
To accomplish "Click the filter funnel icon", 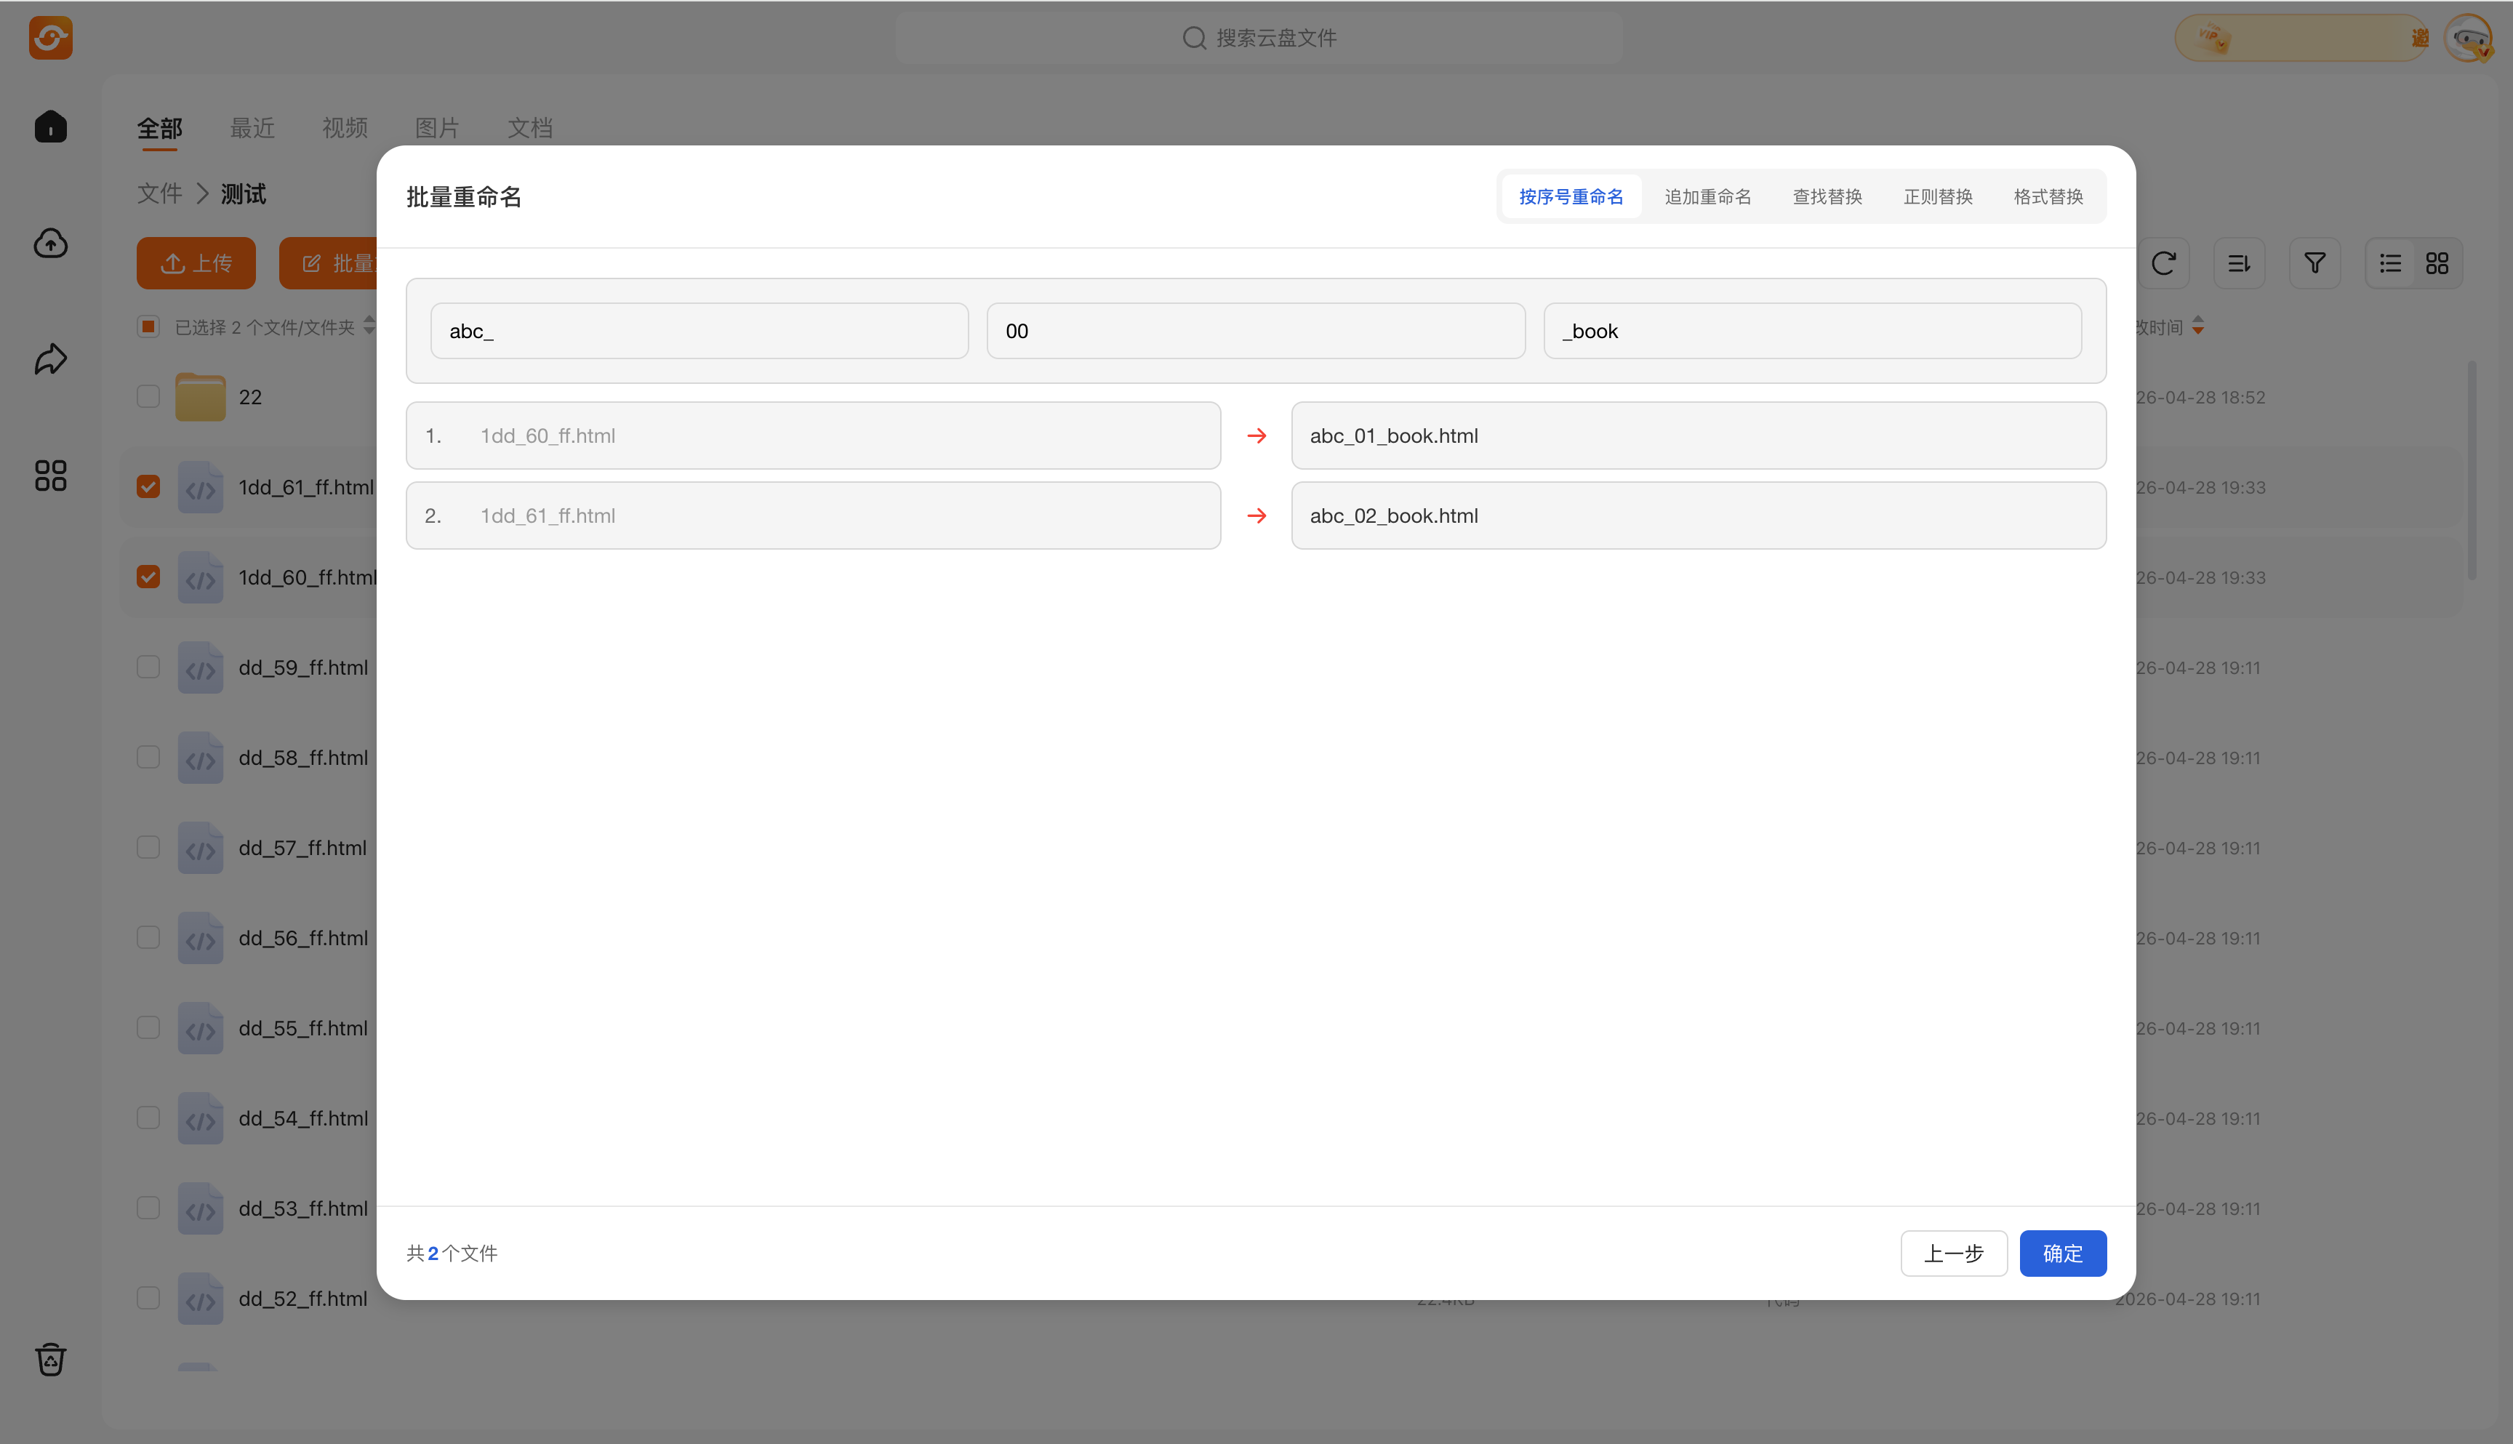I will pos(2314,262).
